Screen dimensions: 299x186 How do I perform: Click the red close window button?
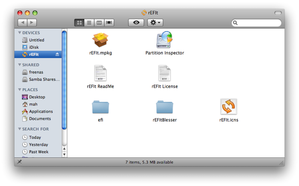point(20,13)
